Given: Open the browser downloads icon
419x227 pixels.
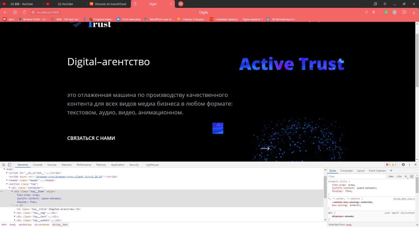Looking at the screenshot, I should (x=414, y=12).
